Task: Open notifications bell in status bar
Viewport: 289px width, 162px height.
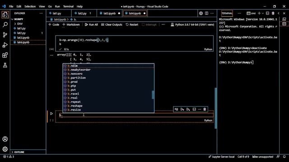Action: 284,157
